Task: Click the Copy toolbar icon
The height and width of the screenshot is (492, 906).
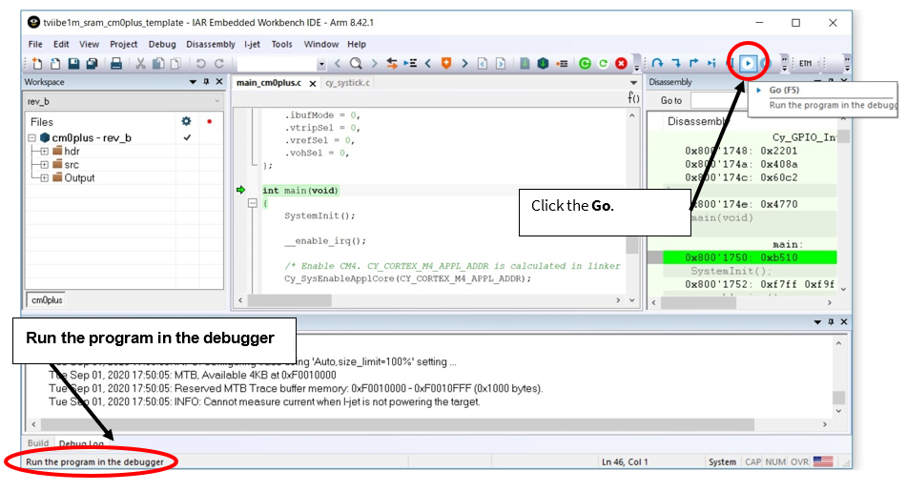Action: [x=157, y=64]
